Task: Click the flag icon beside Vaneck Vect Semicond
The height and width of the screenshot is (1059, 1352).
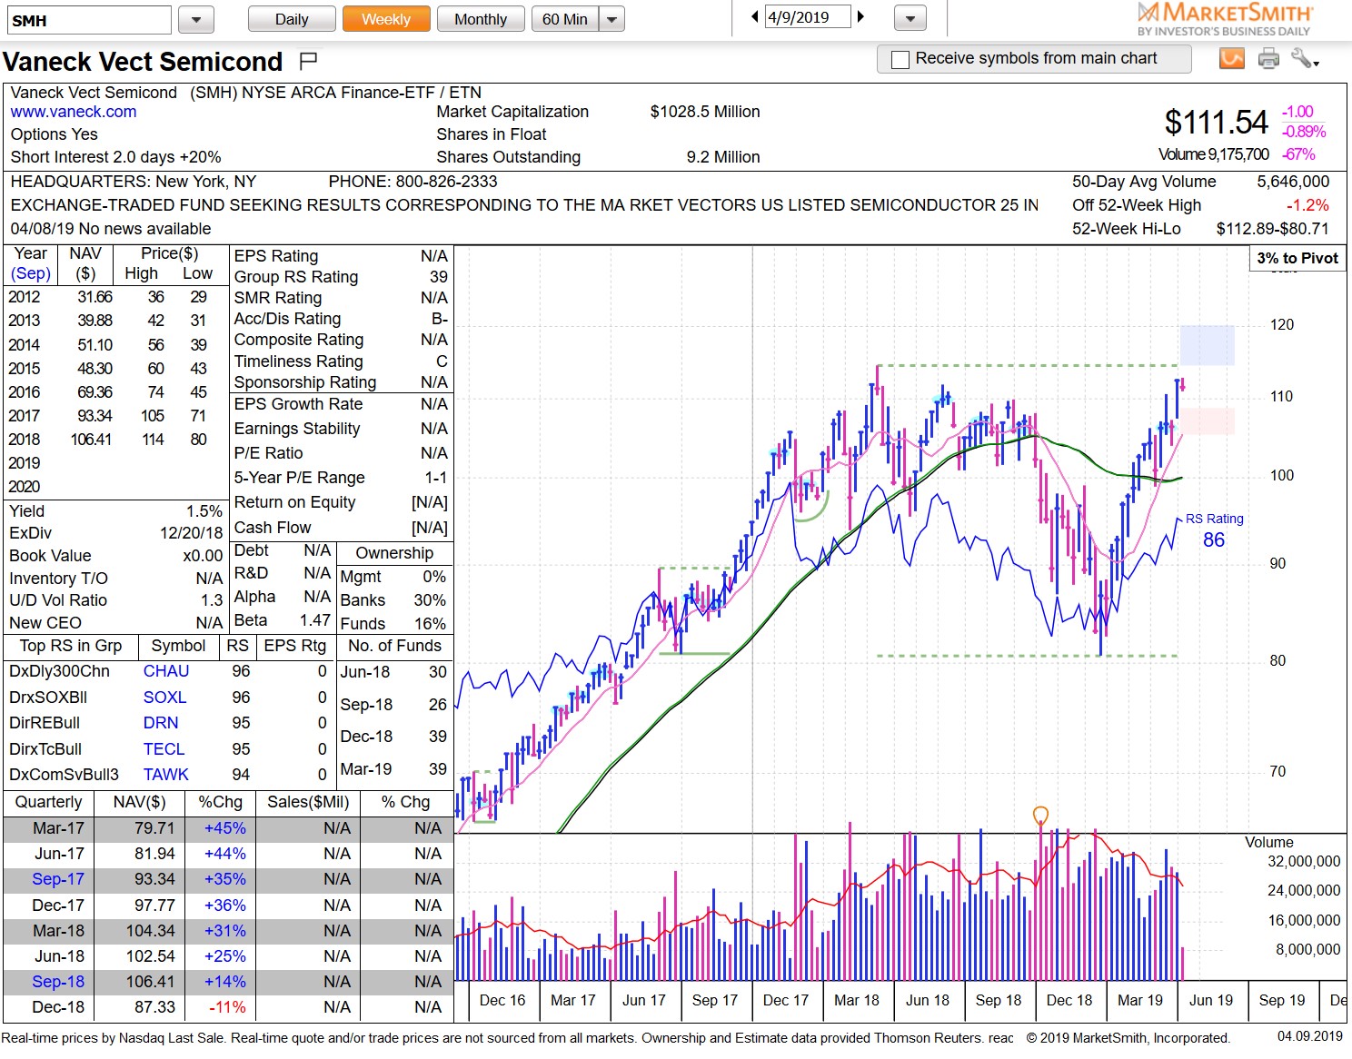Action: pyautogui.click(x=308, y=60)
